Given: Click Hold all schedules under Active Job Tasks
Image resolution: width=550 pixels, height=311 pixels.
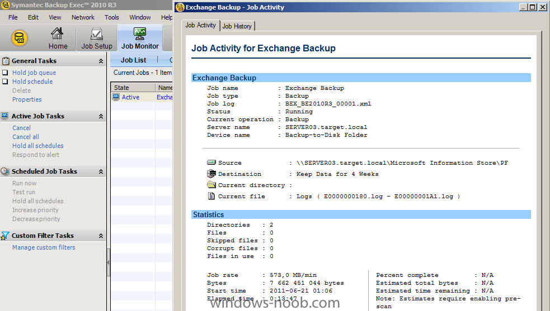Looking at the screenshot, I should coord(38,146).
